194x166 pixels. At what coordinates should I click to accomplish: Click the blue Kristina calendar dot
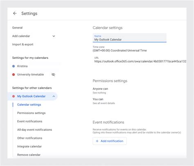(x=14, y=66)
